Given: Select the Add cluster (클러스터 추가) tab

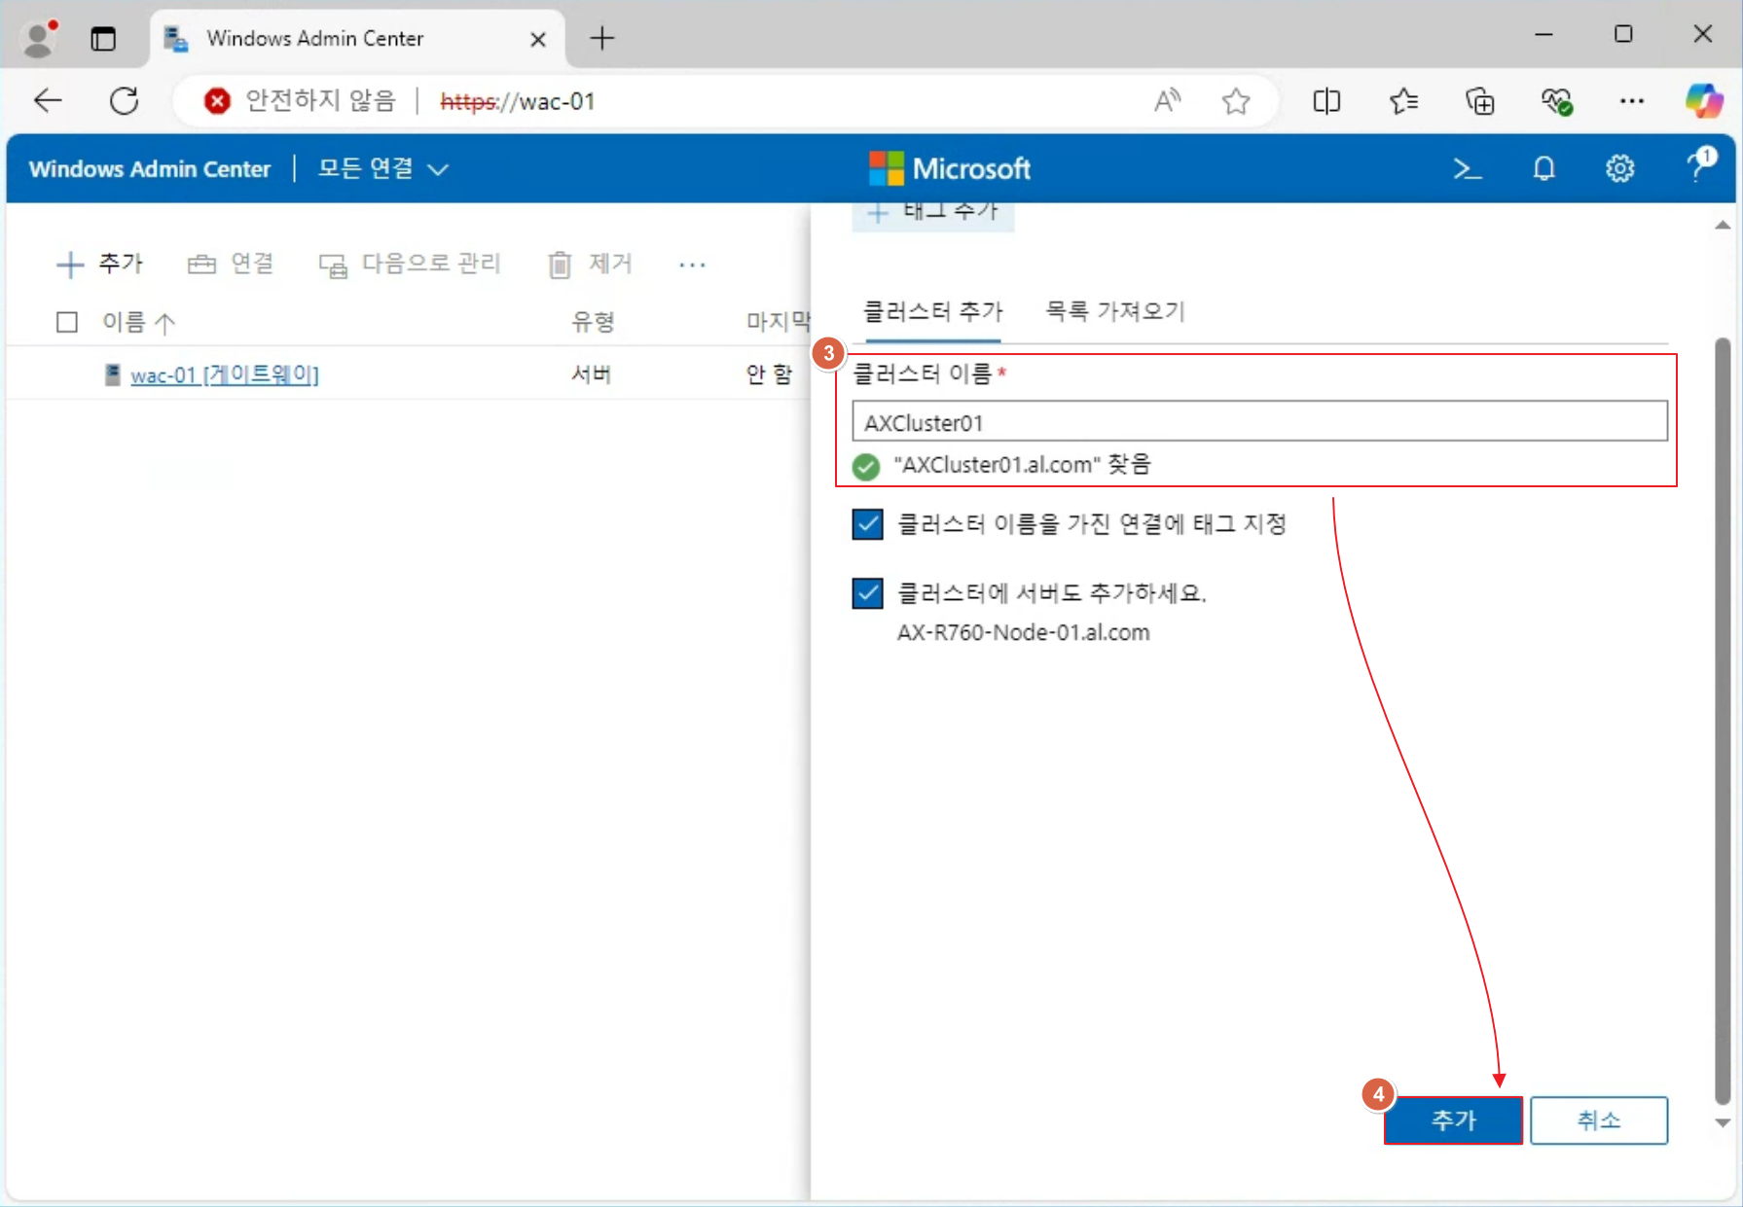Looking at the screenshot, I should click(932, 311).
